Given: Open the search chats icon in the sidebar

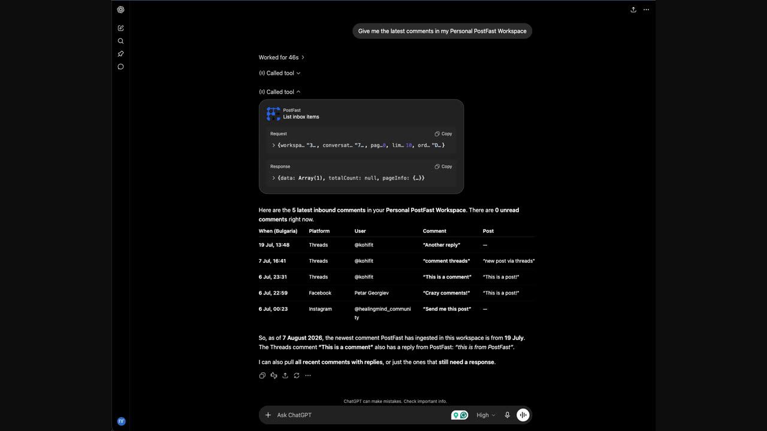Looking at the screenshot, I should tap(120, 41).
